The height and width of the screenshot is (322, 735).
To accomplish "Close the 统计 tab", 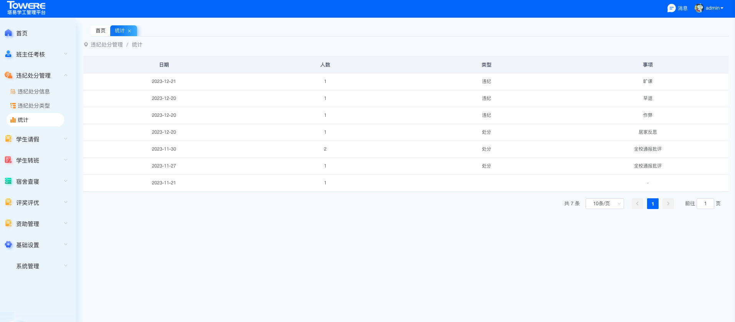I will [x=129, y=31].
